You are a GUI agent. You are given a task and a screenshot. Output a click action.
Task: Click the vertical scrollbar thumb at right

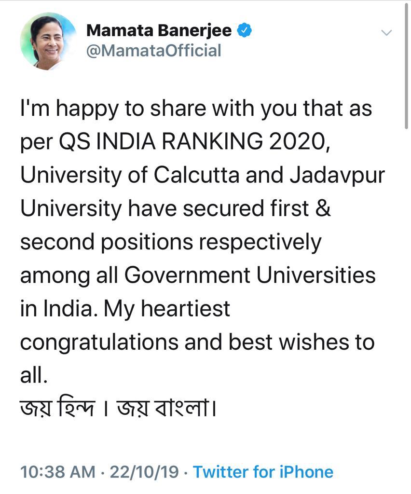point(406,66)
